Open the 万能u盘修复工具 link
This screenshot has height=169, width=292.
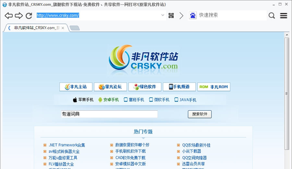point(63,158)
